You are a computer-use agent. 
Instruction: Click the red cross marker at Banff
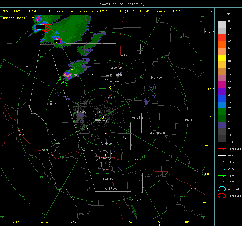coord(38,150)
